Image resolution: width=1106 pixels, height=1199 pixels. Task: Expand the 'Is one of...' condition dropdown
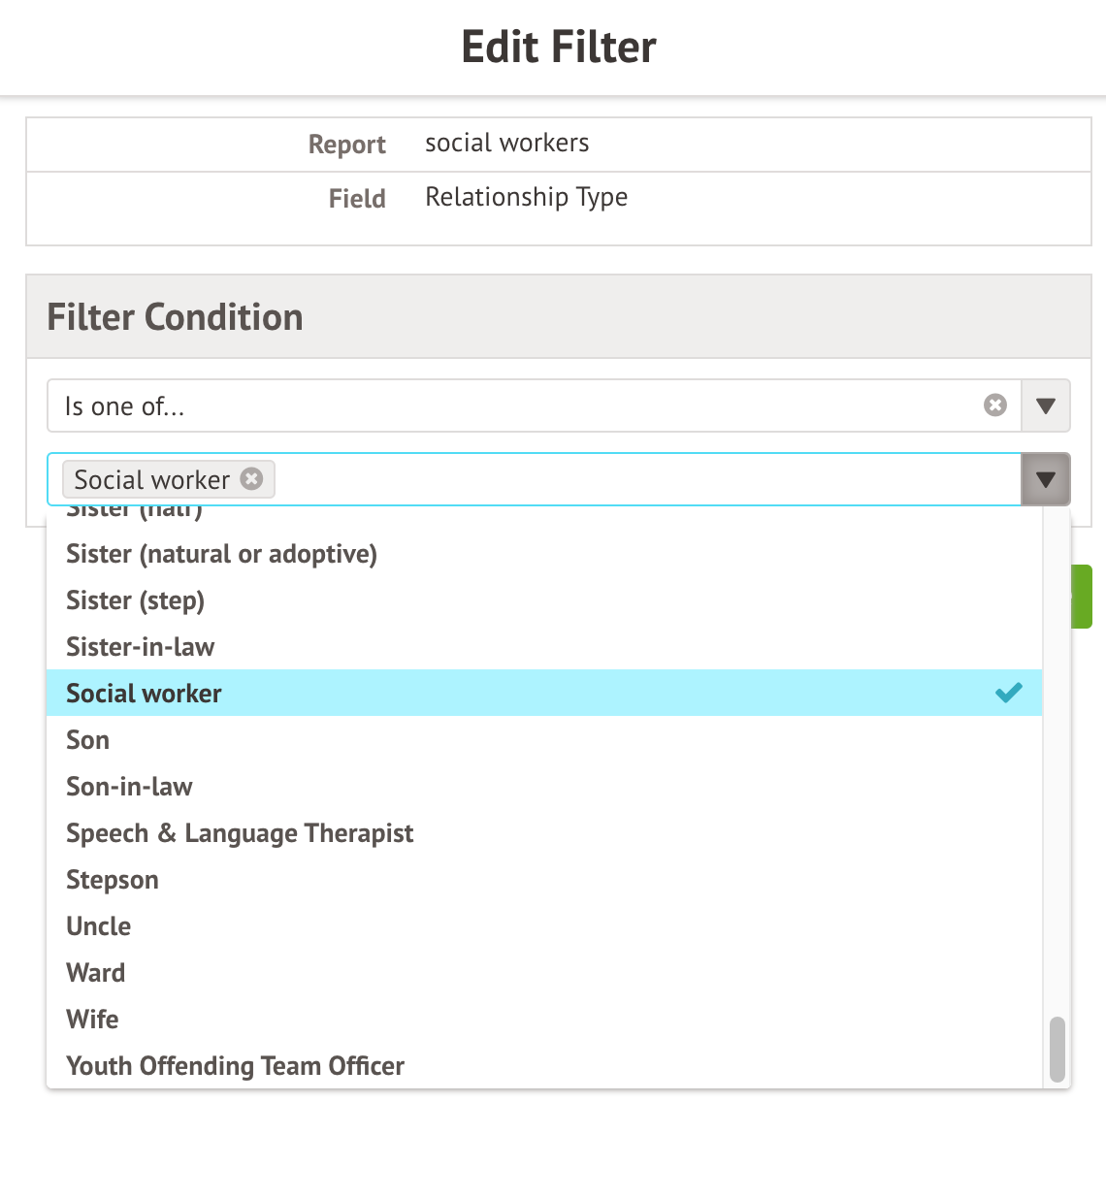pyautogui.click(x=1046, y=405)
